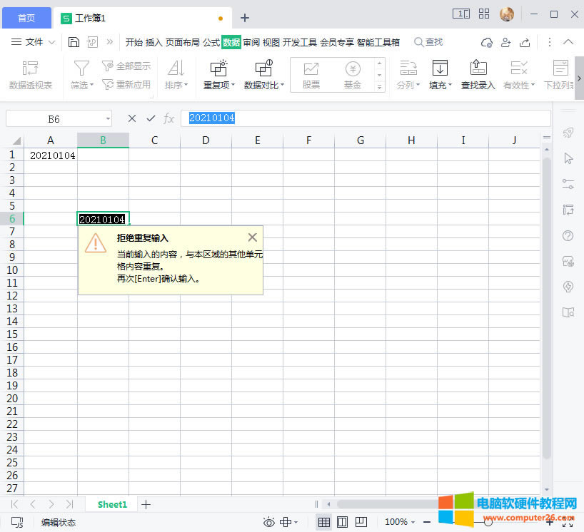The width and height of the screenshot is (584, 532).
Task: Switch to page layout view
Action: point(342,522)
